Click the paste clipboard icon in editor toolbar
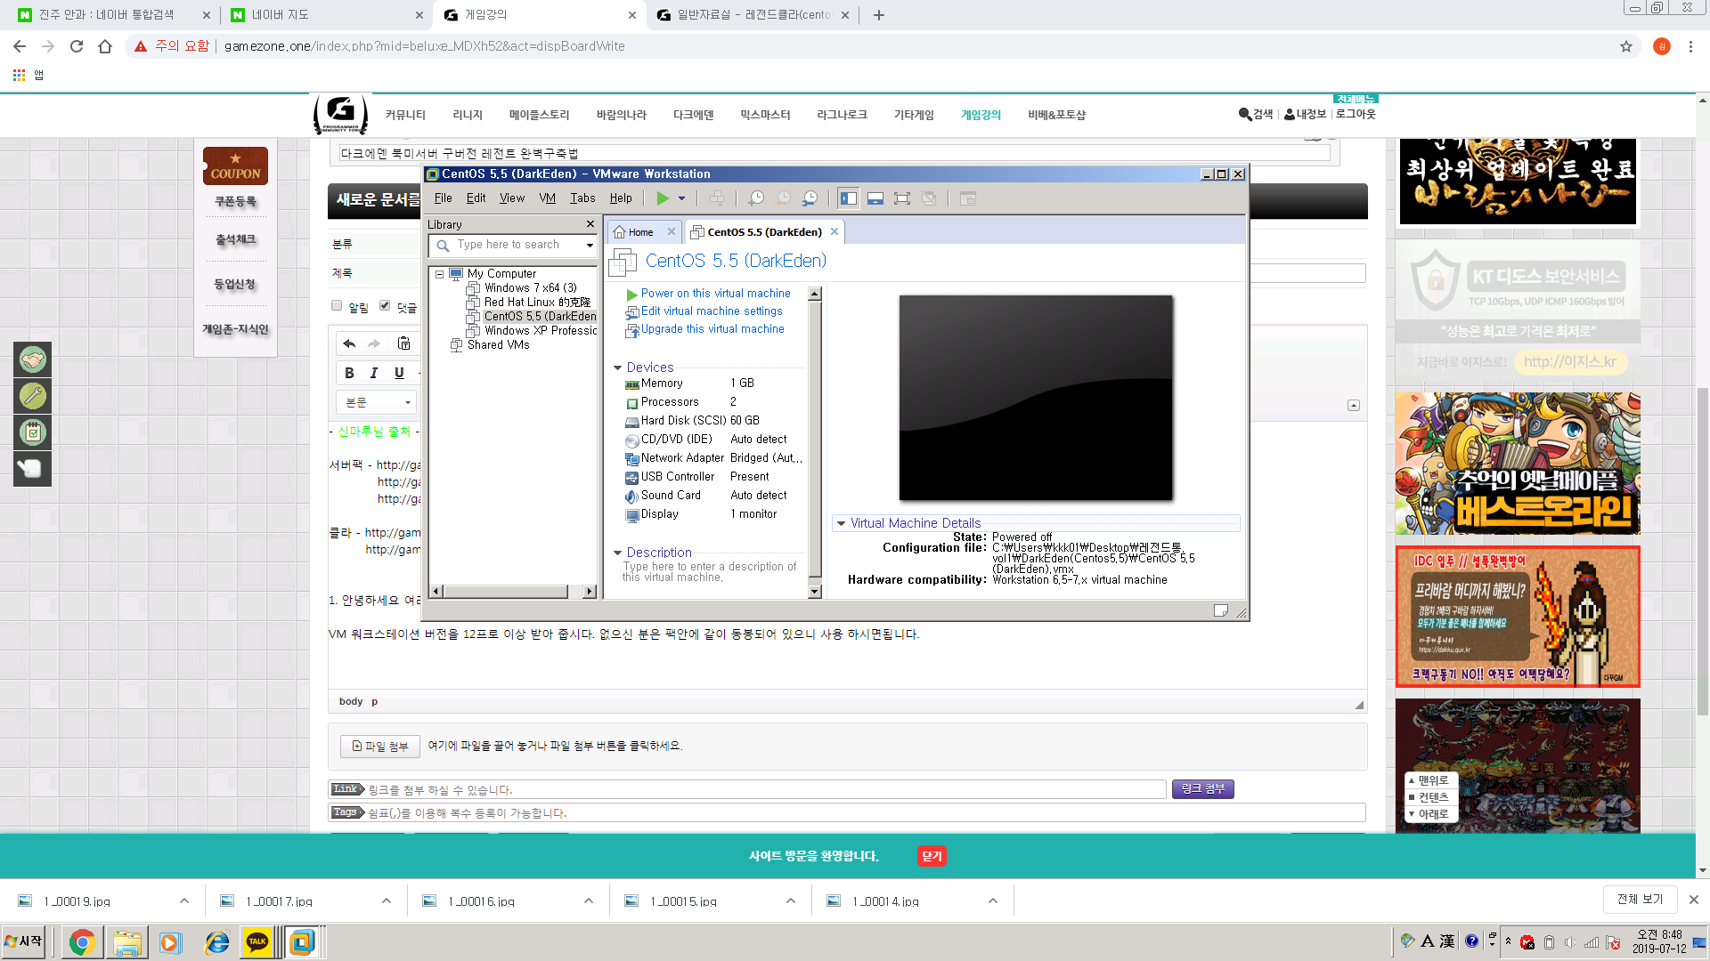 click(x=403, y=343)
